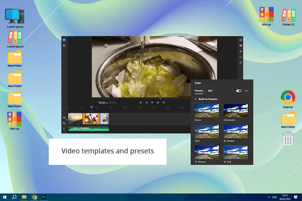This screenshot has height=201, width=302.
Task: Play the video preview
Action: [152, 103]
